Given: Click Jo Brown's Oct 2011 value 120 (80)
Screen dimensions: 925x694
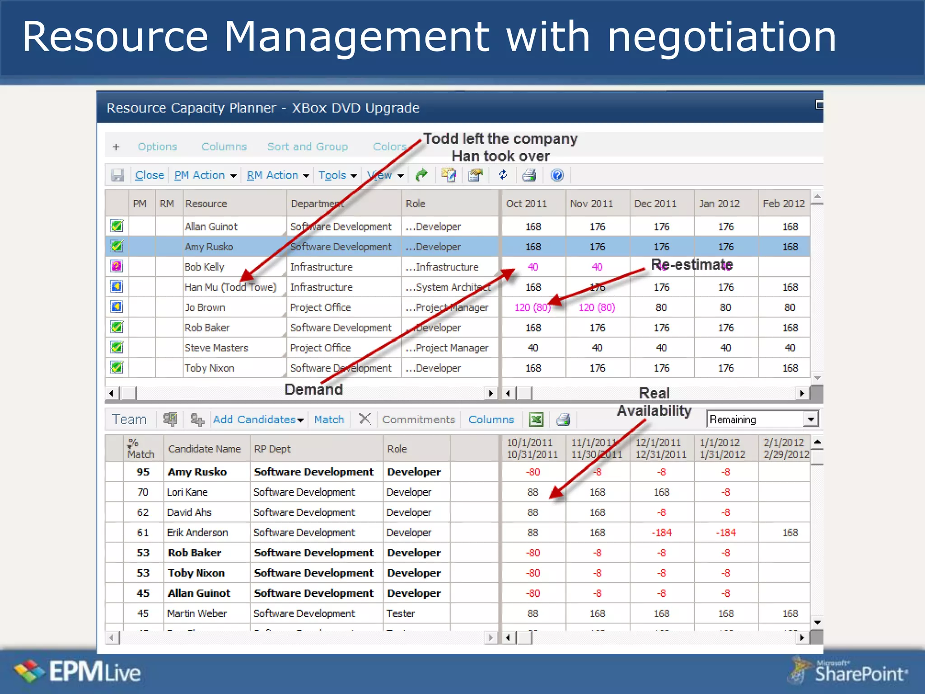Looking at the screenshot, I should coord(533,307).
